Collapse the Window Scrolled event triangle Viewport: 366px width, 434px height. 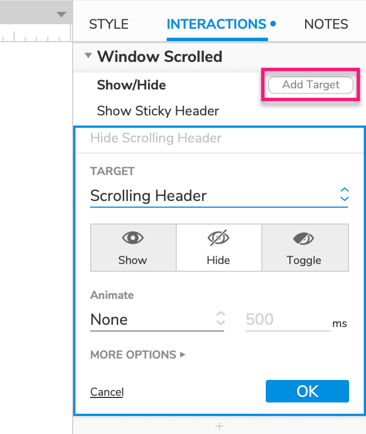coord(88,56)
